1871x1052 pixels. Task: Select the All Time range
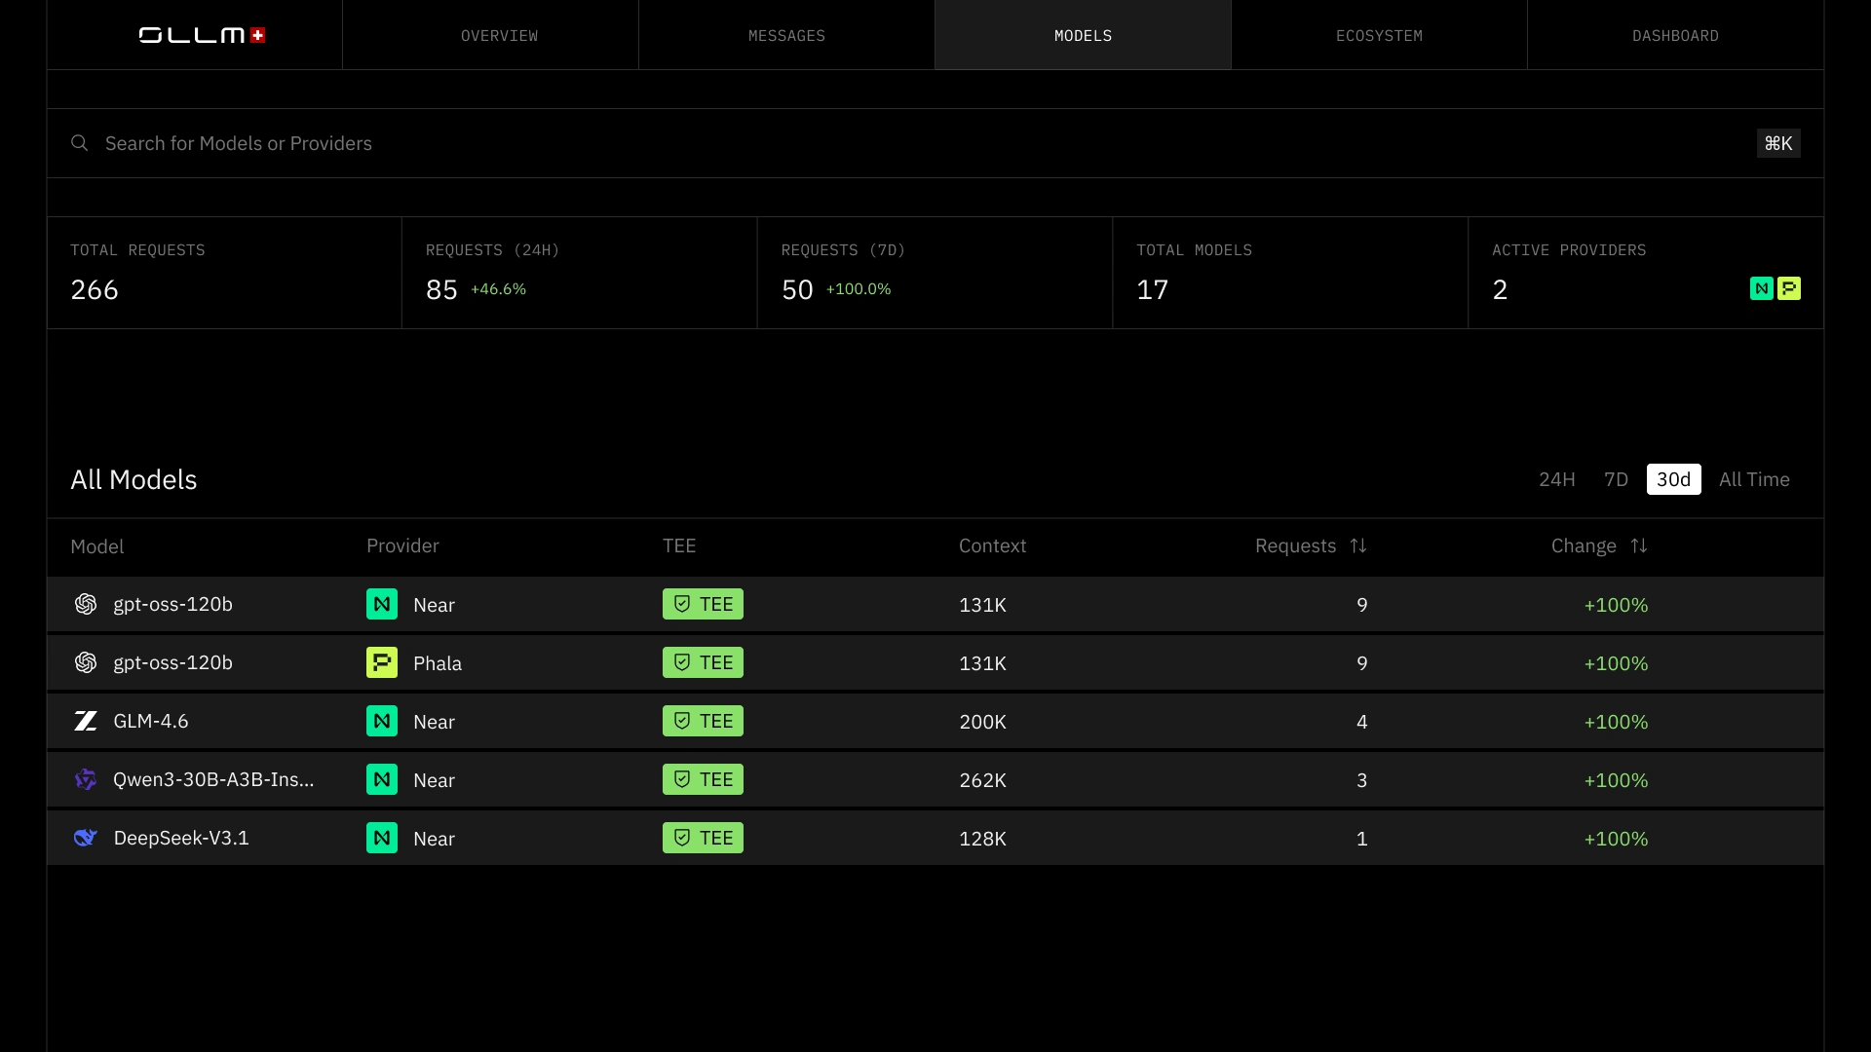coord(1754,479)
